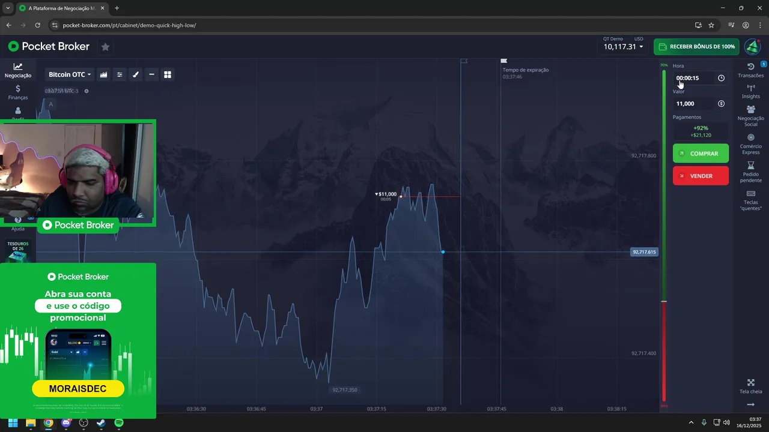Viewport: 769px width, 432px height.
Task: Open Pedido pendente panel
Action: click(751, 172)
